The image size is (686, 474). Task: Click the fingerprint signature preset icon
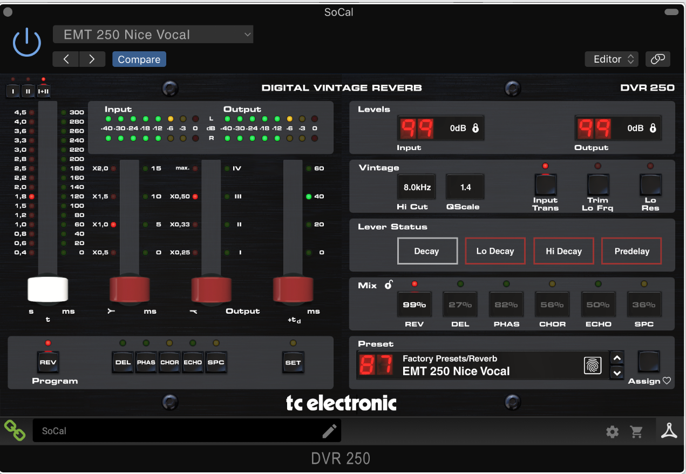click(593, 365)
